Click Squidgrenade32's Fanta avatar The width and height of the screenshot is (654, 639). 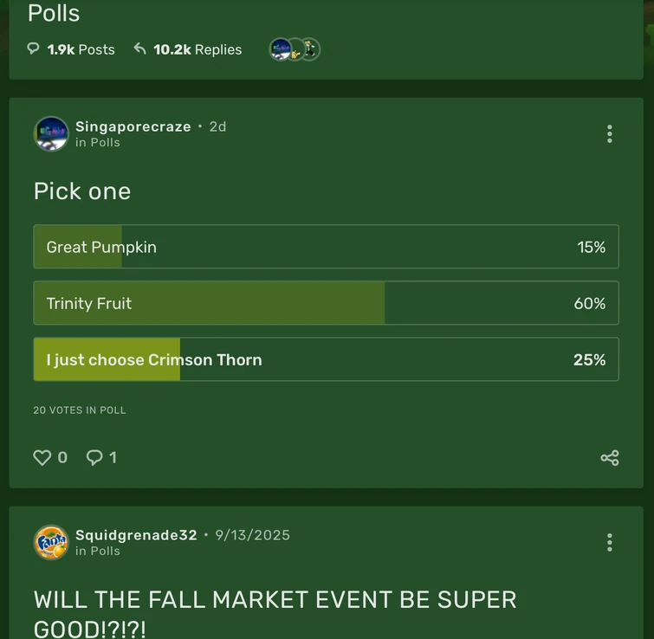tap(51, 542)
